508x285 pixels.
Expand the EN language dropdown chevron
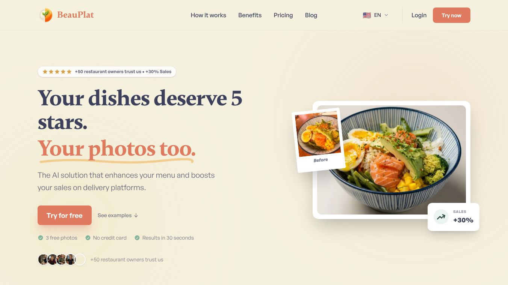pos(386,15)
